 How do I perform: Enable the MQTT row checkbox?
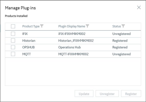pyautogui.click(x=13, y=54)
